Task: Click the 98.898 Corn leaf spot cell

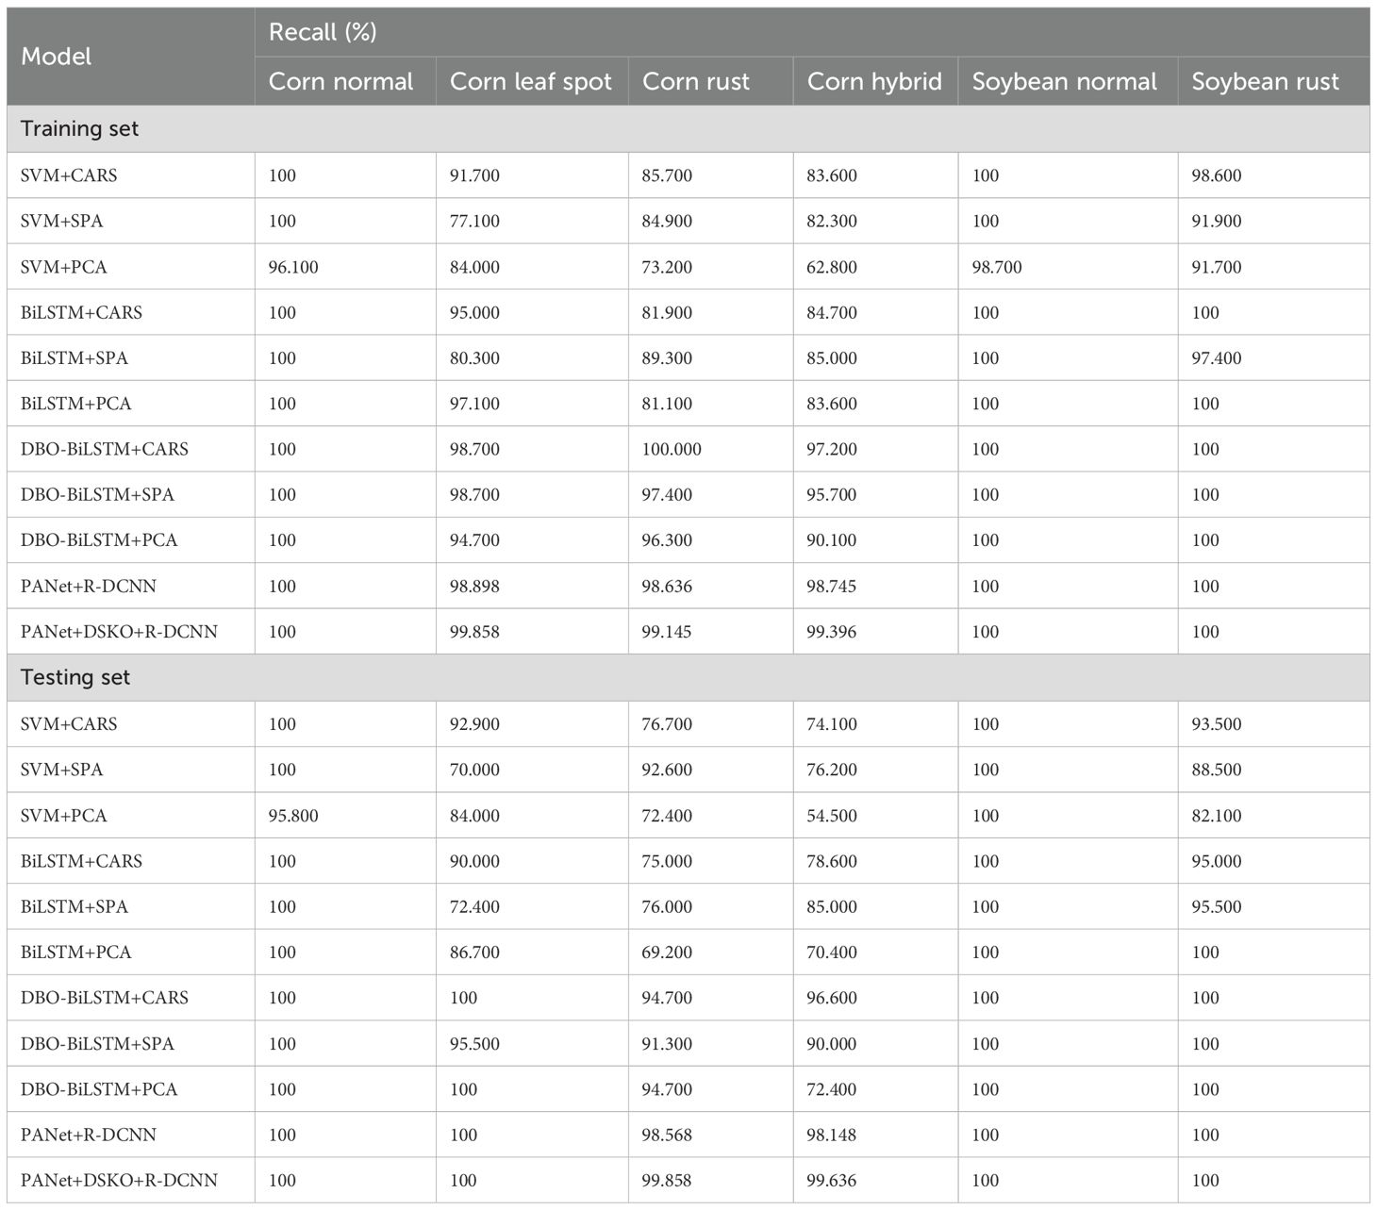Action: pos(474,587)
